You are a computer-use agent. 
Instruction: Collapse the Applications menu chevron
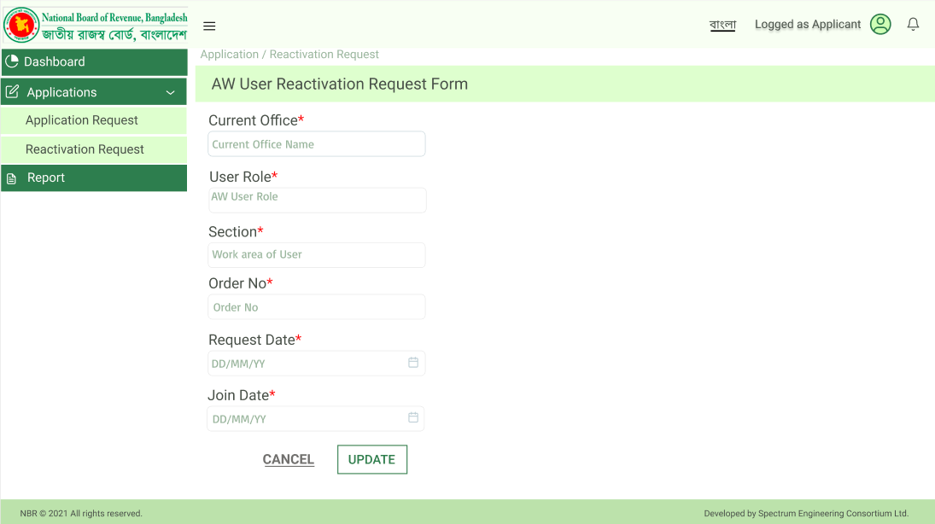[x=171, y=92]
